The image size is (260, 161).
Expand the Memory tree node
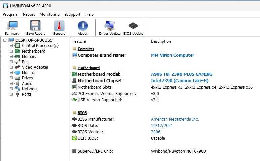[x=11, y=56]
